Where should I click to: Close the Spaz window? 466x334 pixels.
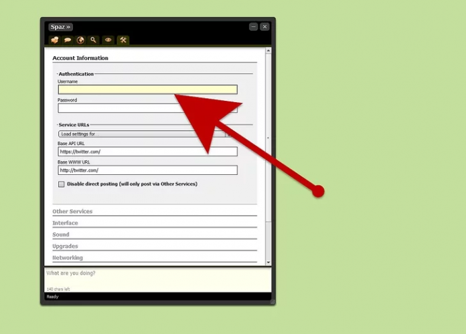click(x=264, y=27)
